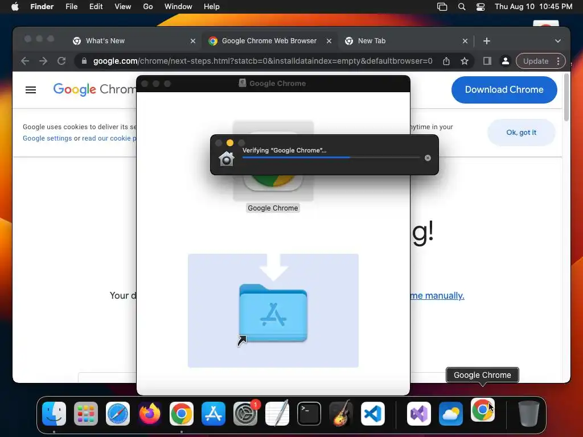Screen dimensions: 583x437
Task: Click the site lock icon in address bar
Action: tap(84, 61)
